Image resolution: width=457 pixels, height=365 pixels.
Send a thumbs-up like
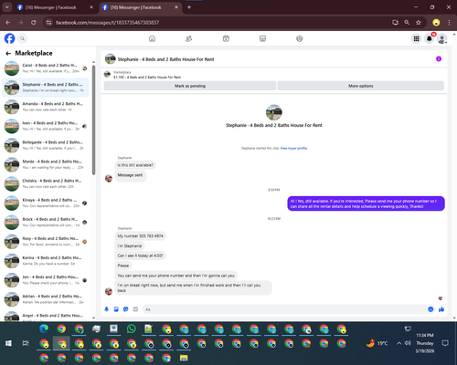click(x=441, y=309)
